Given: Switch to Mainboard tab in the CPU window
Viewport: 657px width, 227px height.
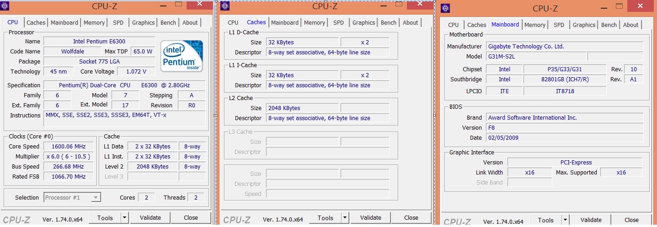Looking at the screenshot, I should (x=64, y=22).
